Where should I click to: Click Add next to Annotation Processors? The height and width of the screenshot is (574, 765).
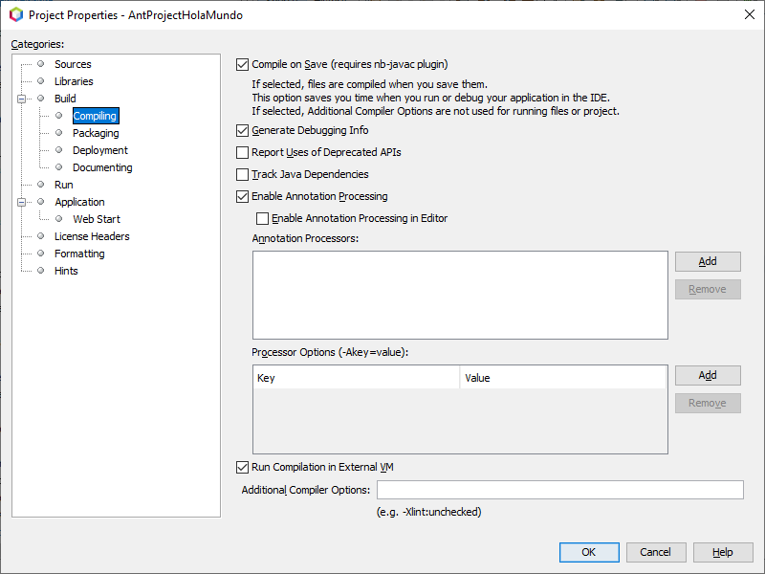click(708, 261)
